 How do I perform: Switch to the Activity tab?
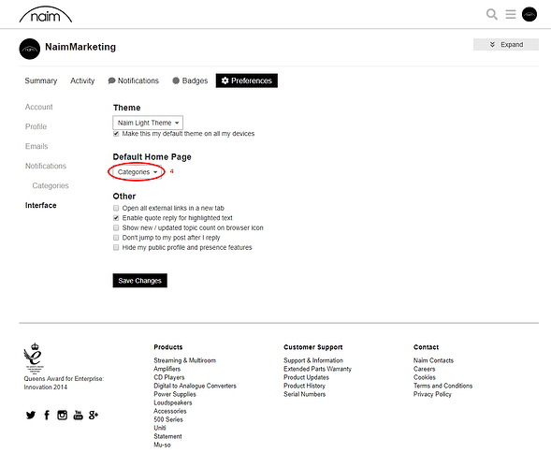pyautogui.click(x=82, y=80)
